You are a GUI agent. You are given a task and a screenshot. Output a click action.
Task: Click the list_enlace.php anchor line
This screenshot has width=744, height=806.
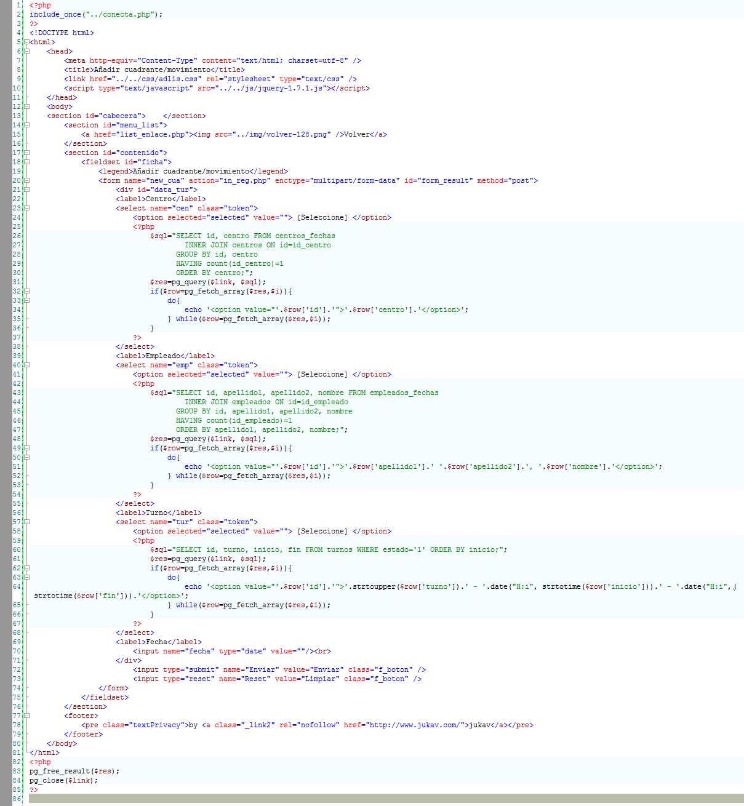(234, 134)
